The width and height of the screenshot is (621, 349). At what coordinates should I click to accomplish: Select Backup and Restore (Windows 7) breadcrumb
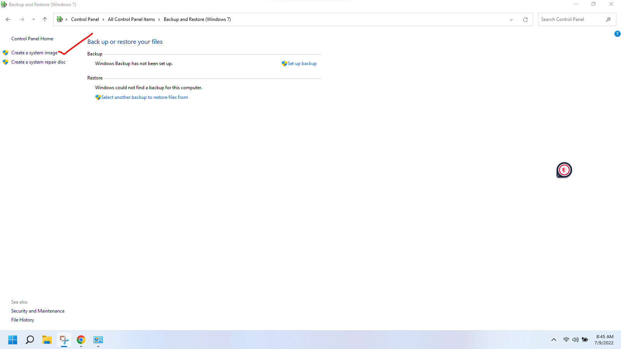click(197, 19)
